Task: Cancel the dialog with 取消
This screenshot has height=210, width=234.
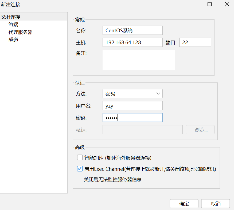Action: tap(216, 204)
